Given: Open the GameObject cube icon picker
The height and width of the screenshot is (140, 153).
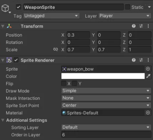Looking at the screenshot, I should 5,8.
